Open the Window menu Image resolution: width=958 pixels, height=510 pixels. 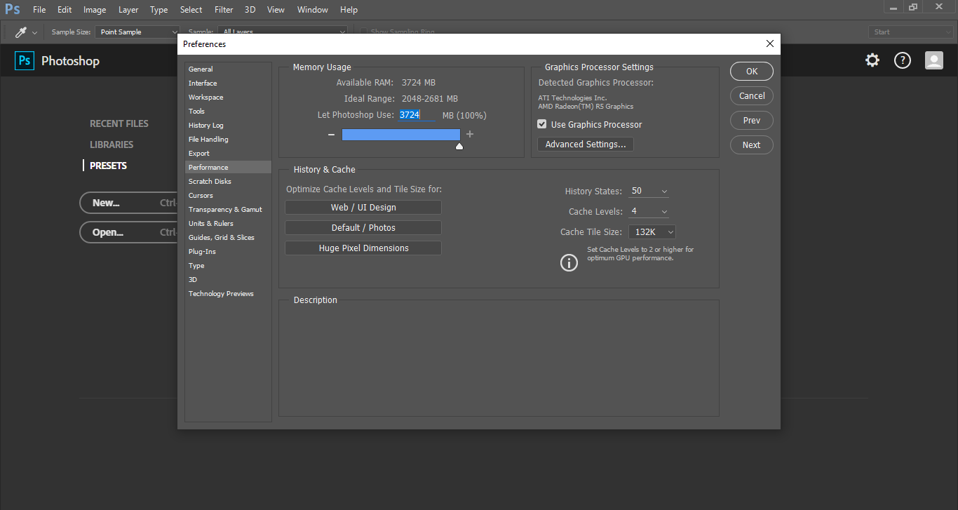click(x=313, y=10)
